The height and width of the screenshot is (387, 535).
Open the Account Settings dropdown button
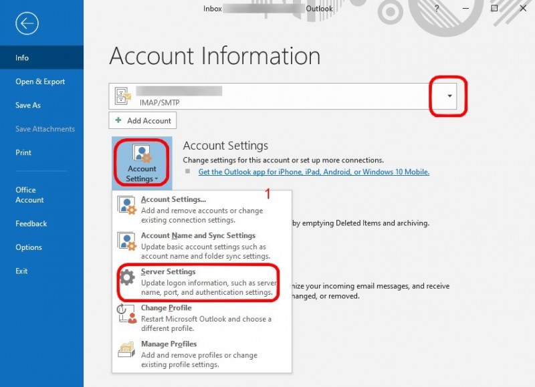142,162
